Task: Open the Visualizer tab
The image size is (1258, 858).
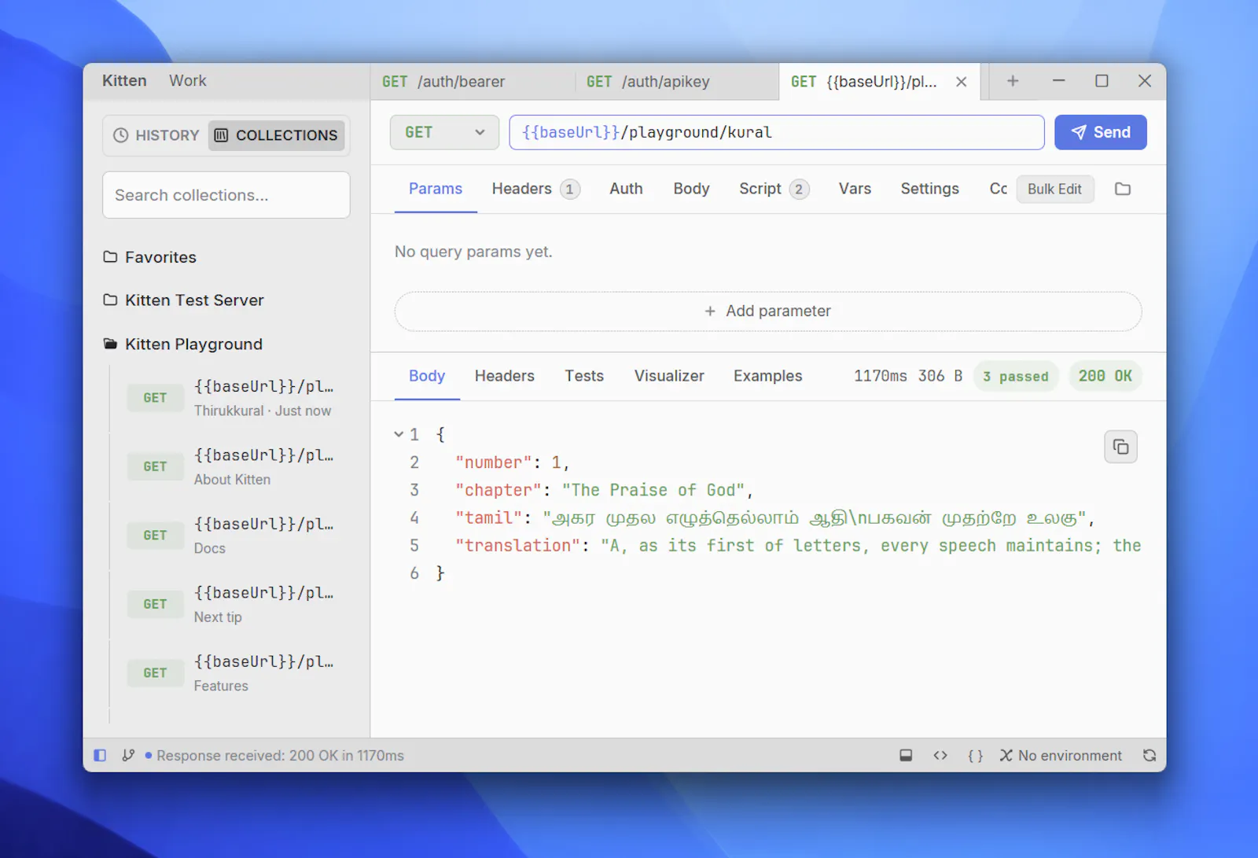Action: point(669,376)
